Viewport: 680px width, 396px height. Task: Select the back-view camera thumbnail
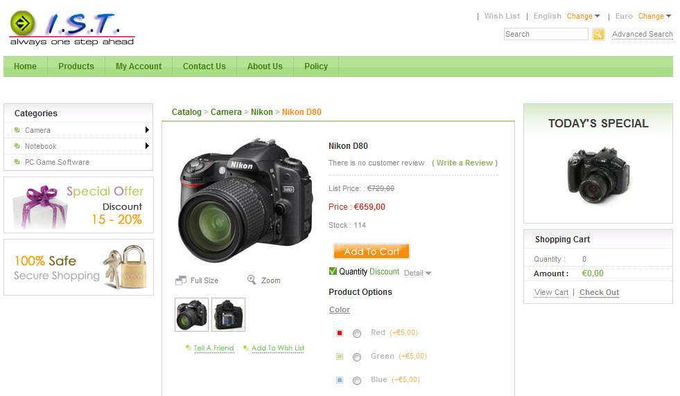(229, 314)
